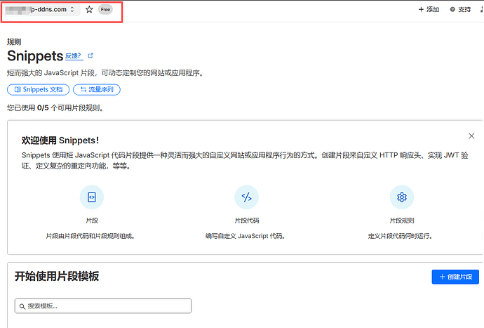Image resolution: width=484 pixels, height=328 pixels.
Task: Focus the 搜索模板 search templates field
Action: (x=103, y=306)
